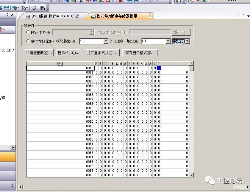Expand Dev watch icon dropdown arrow
250x192 pixels.
tap(18, 8)
